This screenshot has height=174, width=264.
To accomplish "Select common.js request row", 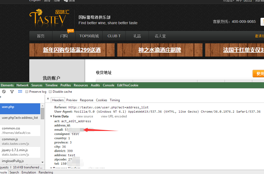I will [x=20, y=141].
